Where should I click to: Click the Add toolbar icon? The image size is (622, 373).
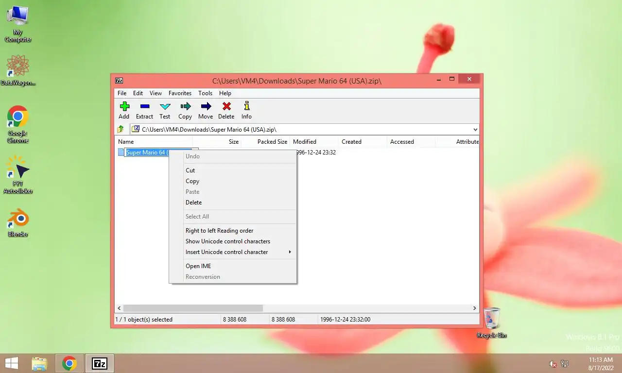tap(124, 106)
